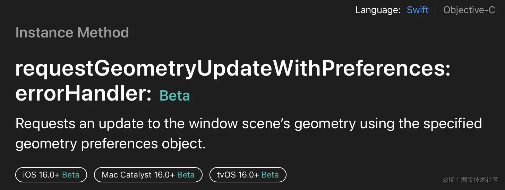The height and width of the screenshot is (190, 505).
Task: Click the tvOS 16.0+ availability badge
Action: click(x=248, y=175)
